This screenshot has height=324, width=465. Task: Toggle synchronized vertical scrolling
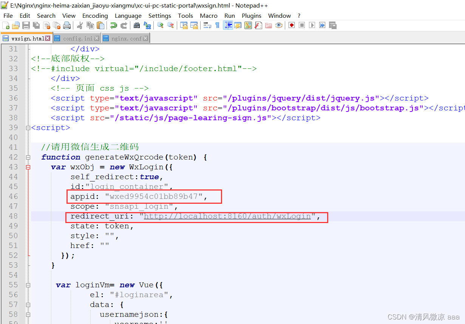click(184, 25)
